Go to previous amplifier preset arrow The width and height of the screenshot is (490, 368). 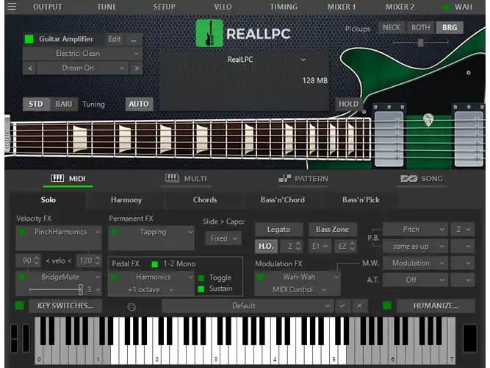[30, 68]
